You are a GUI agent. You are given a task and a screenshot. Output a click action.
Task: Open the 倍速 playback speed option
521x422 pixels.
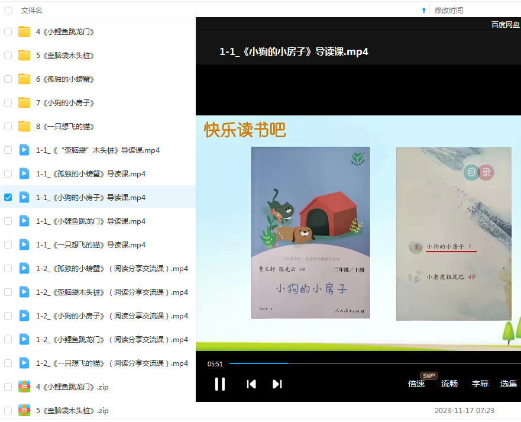pos(416,384)
